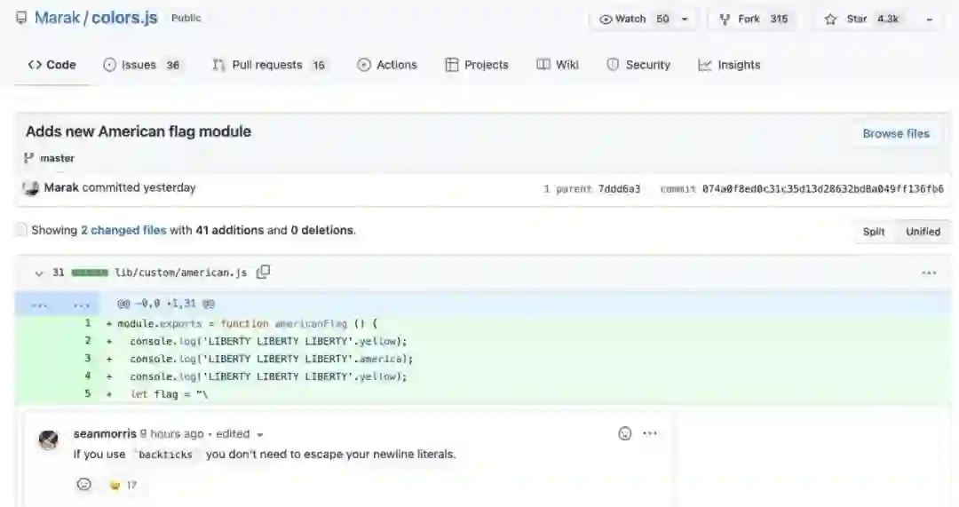Click seanmorris's avatar image

(x=49, y=440)
